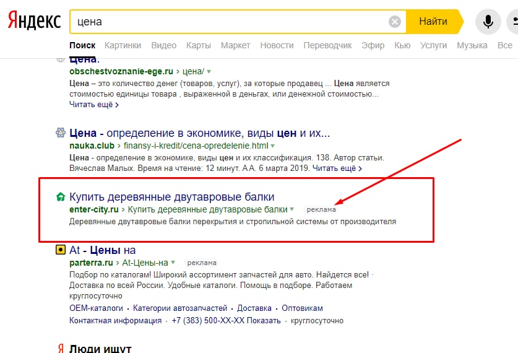Click реклама label on enter-city.ru ad
Image resolution: width=518 pixels, height=353 pixels.
321,209
